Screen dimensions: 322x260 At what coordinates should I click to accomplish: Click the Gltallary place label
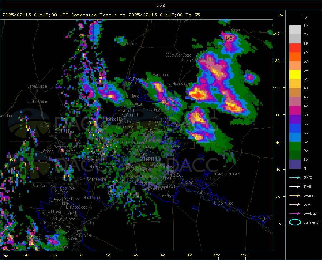tap(51, 212)
